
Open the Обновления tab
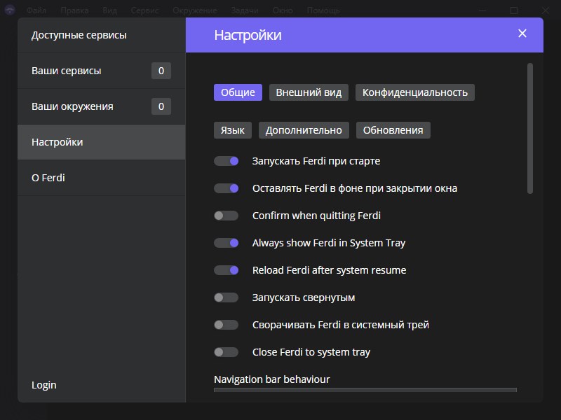point(393,130)
